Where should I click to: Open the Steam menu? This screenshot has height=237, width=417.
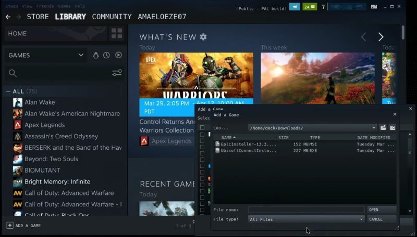click(11, 6)
